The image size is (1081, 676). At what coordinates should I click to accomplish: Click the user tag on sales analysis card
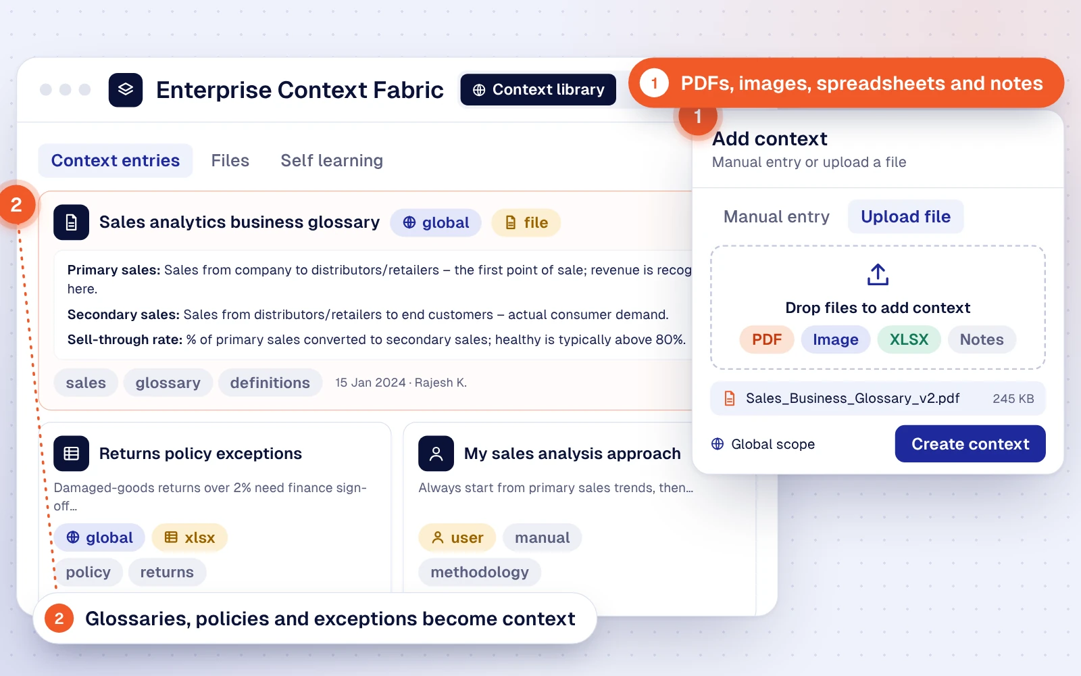point(457,538)
